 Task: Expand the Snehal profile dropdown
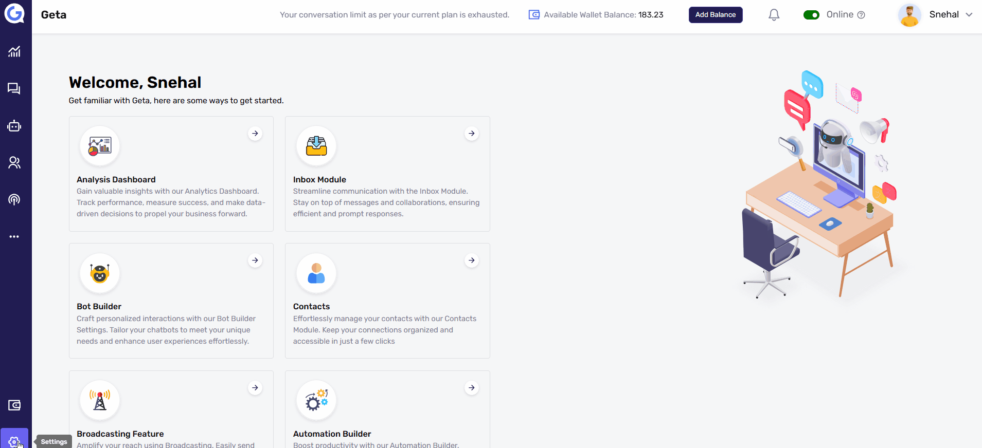point(969,15)
